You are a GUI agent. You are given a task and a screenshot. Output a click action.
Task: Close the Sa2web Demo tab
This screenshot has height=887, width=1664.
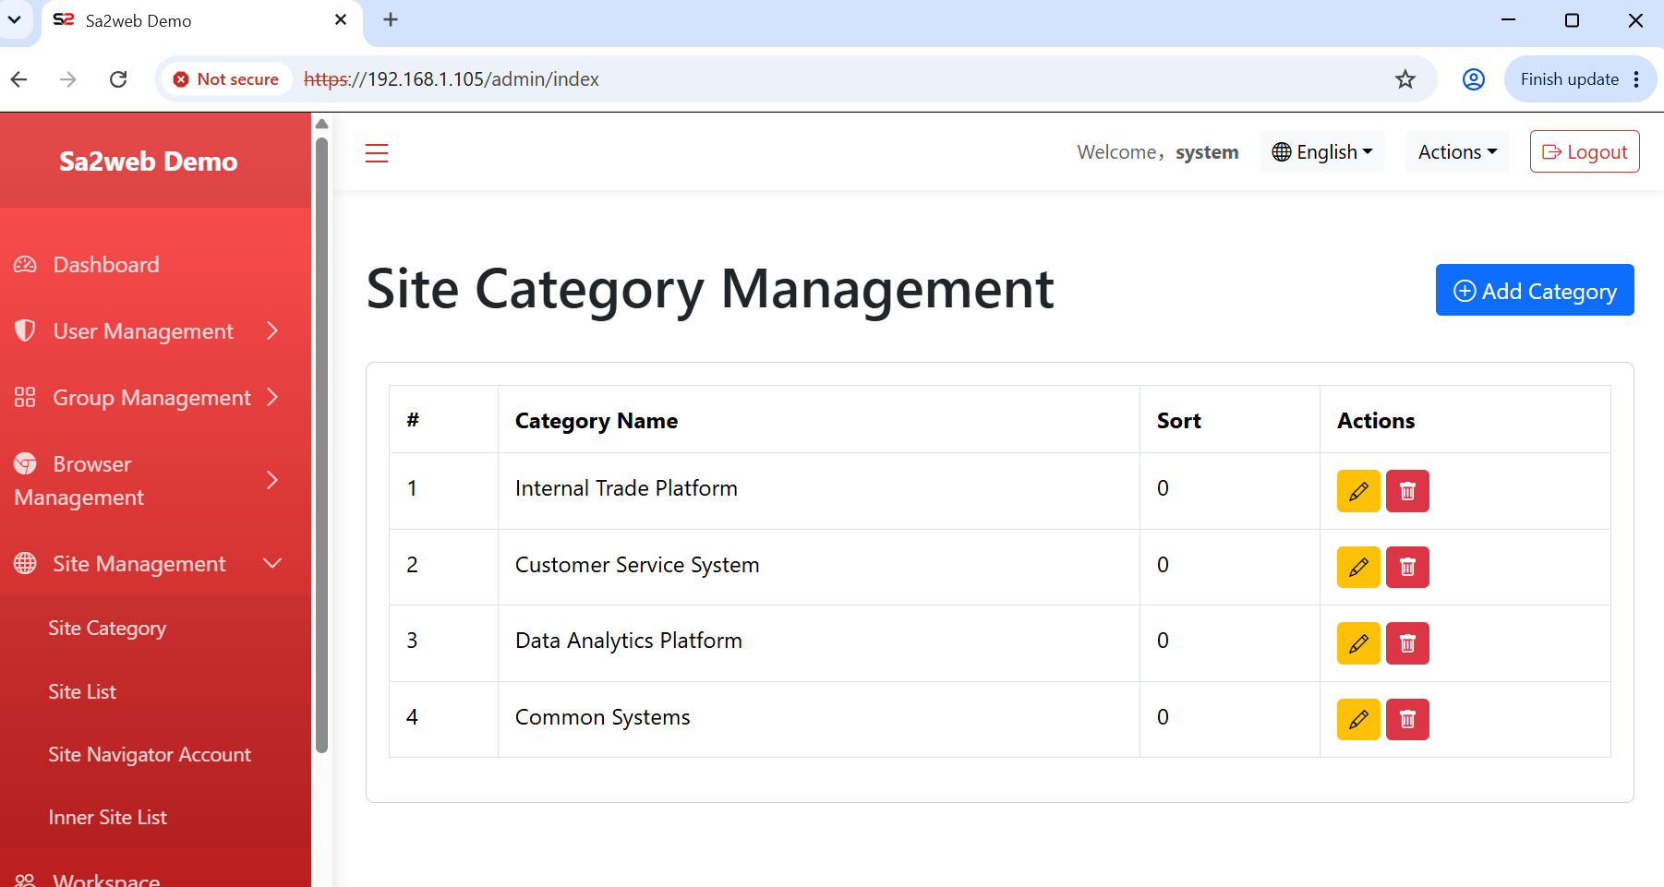pyautogui.click(x=341, y=19)
